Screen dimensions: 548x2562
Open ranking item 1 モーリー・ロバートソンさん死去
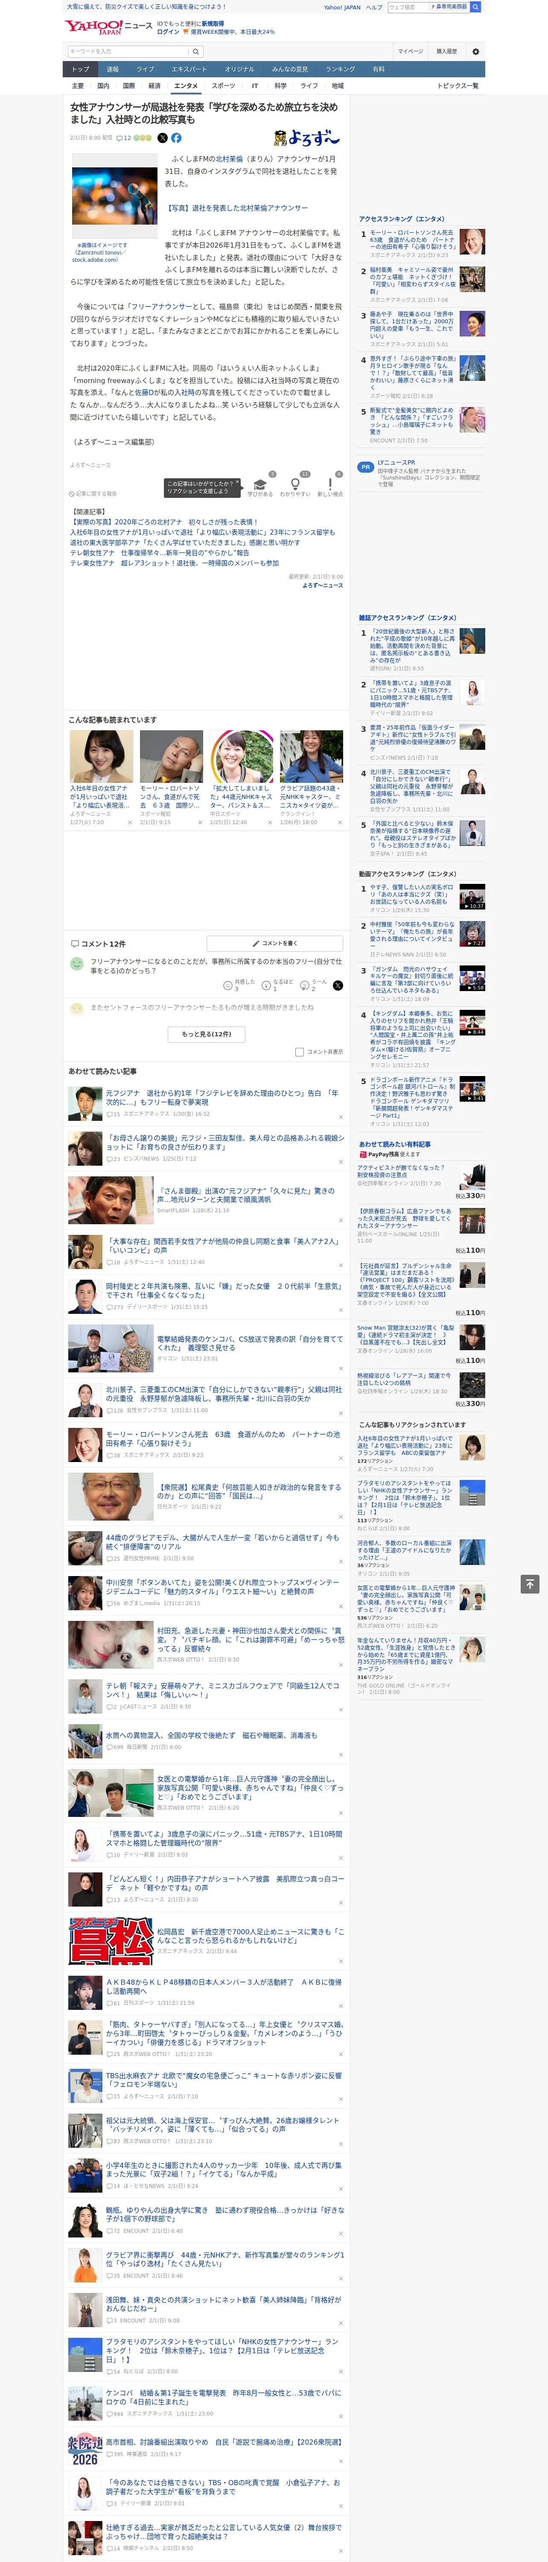412,240
